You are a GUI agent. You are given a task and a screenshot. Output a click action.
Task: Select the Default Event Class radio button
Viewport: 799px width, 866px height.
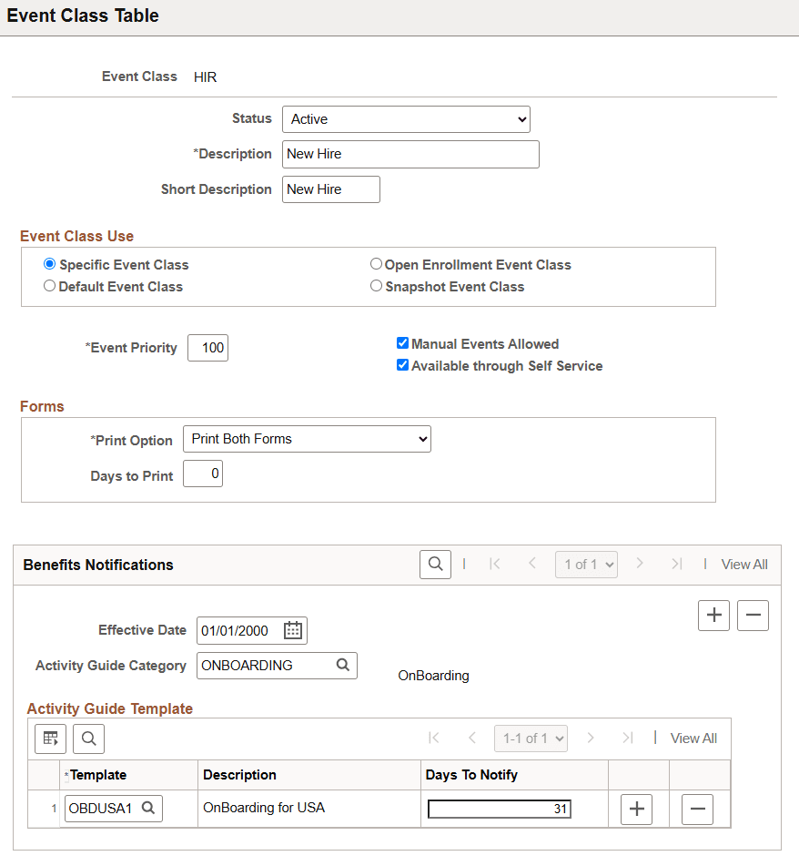point(50,286)
